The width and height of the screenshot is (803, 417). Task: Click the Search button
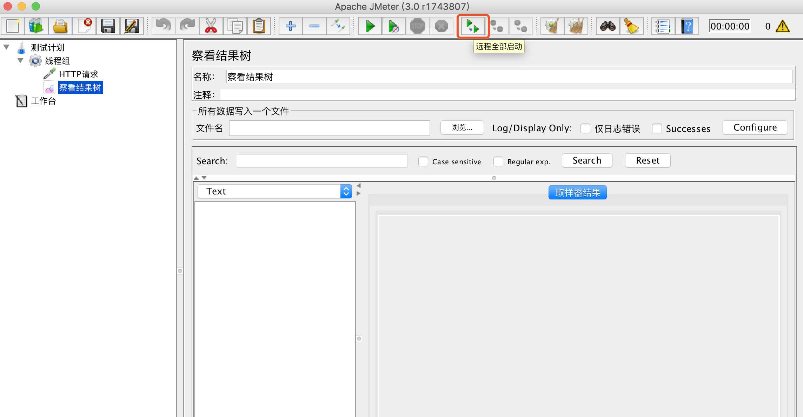tap(587, 160)
